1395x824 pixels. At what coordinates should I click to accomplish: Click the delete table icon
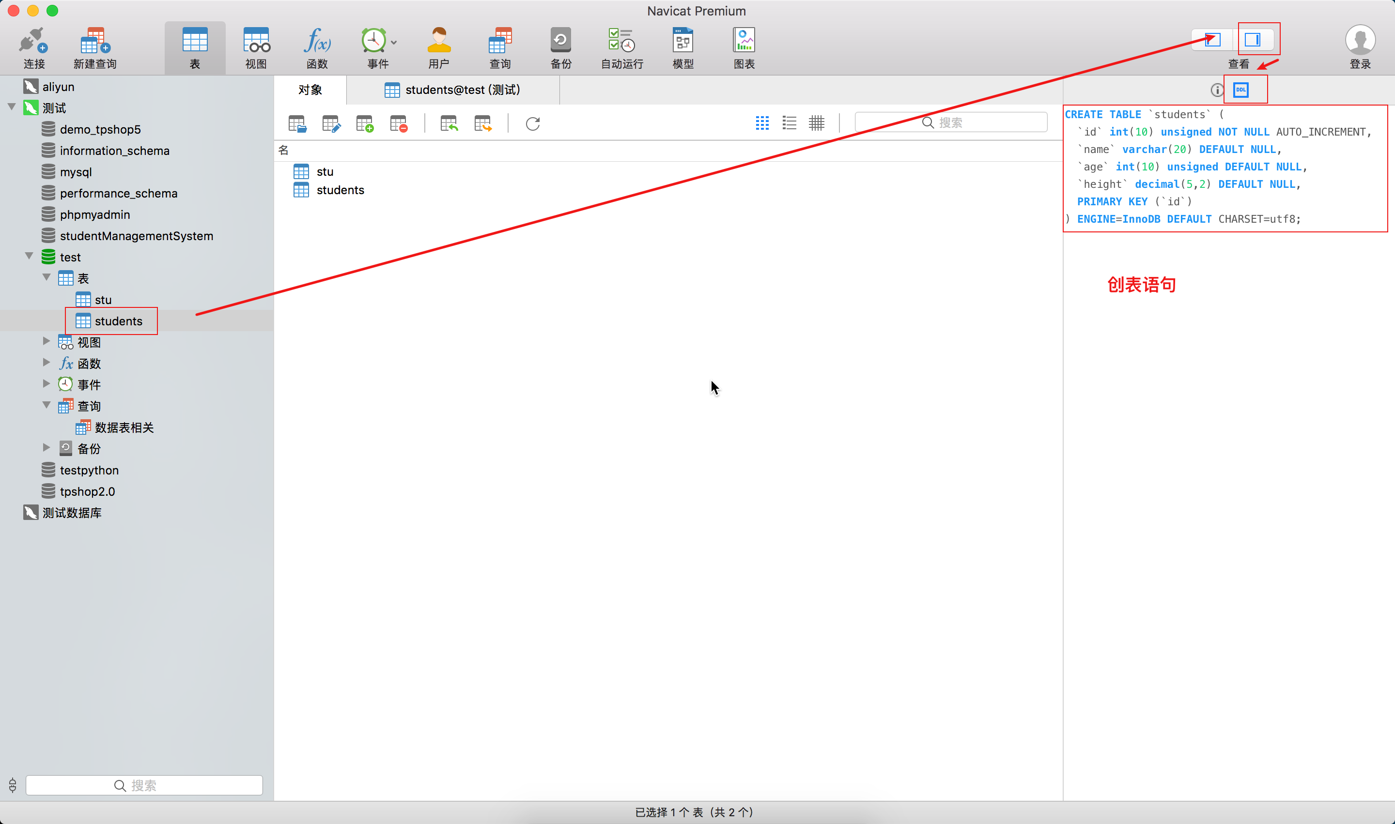pyautogui.click(x=398, y=123)
